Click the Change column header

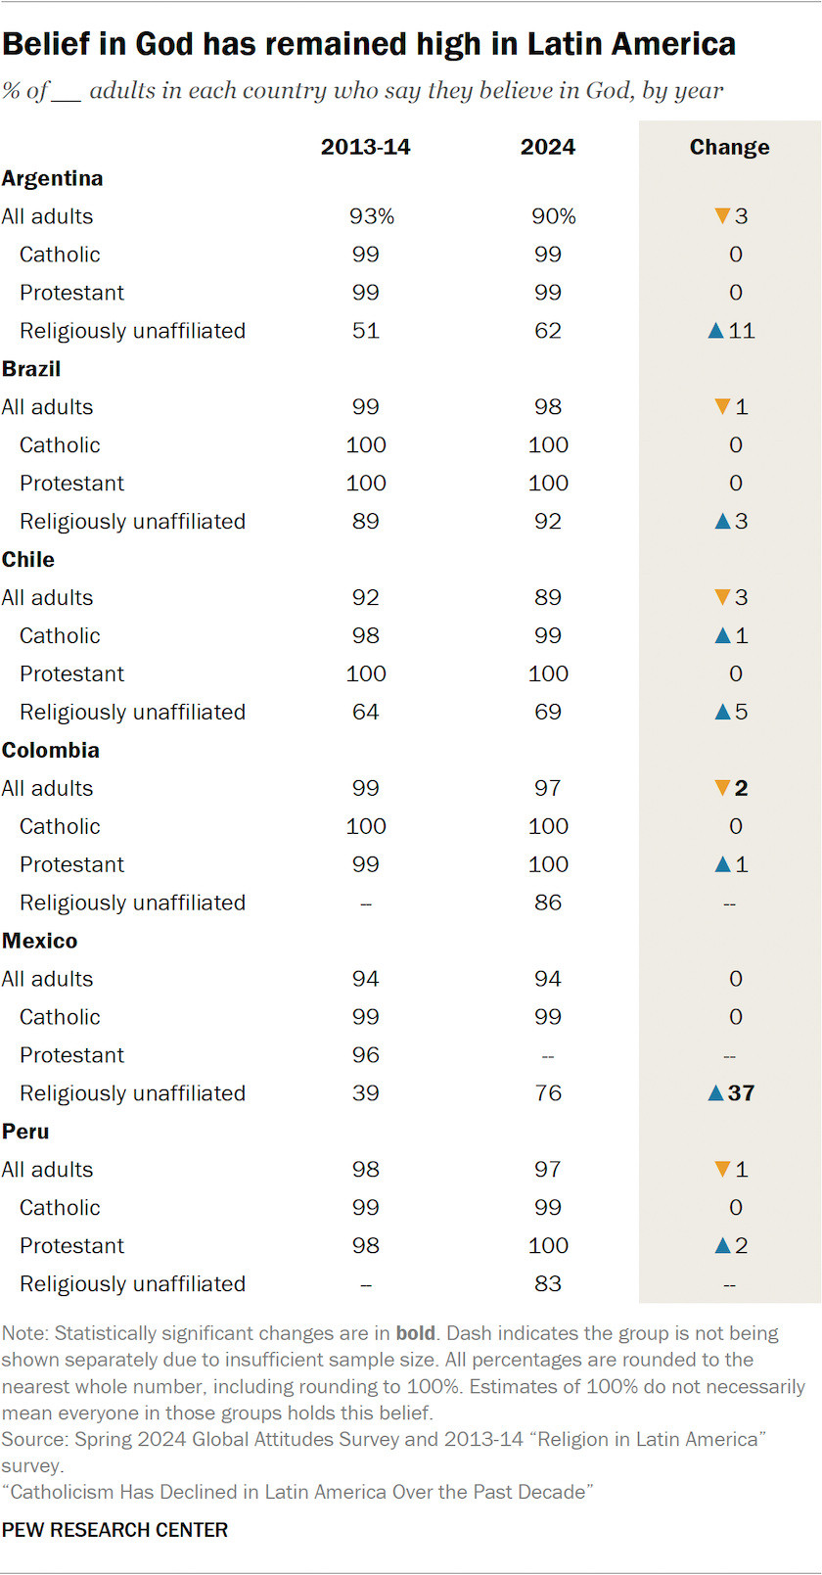pos(729,147)
